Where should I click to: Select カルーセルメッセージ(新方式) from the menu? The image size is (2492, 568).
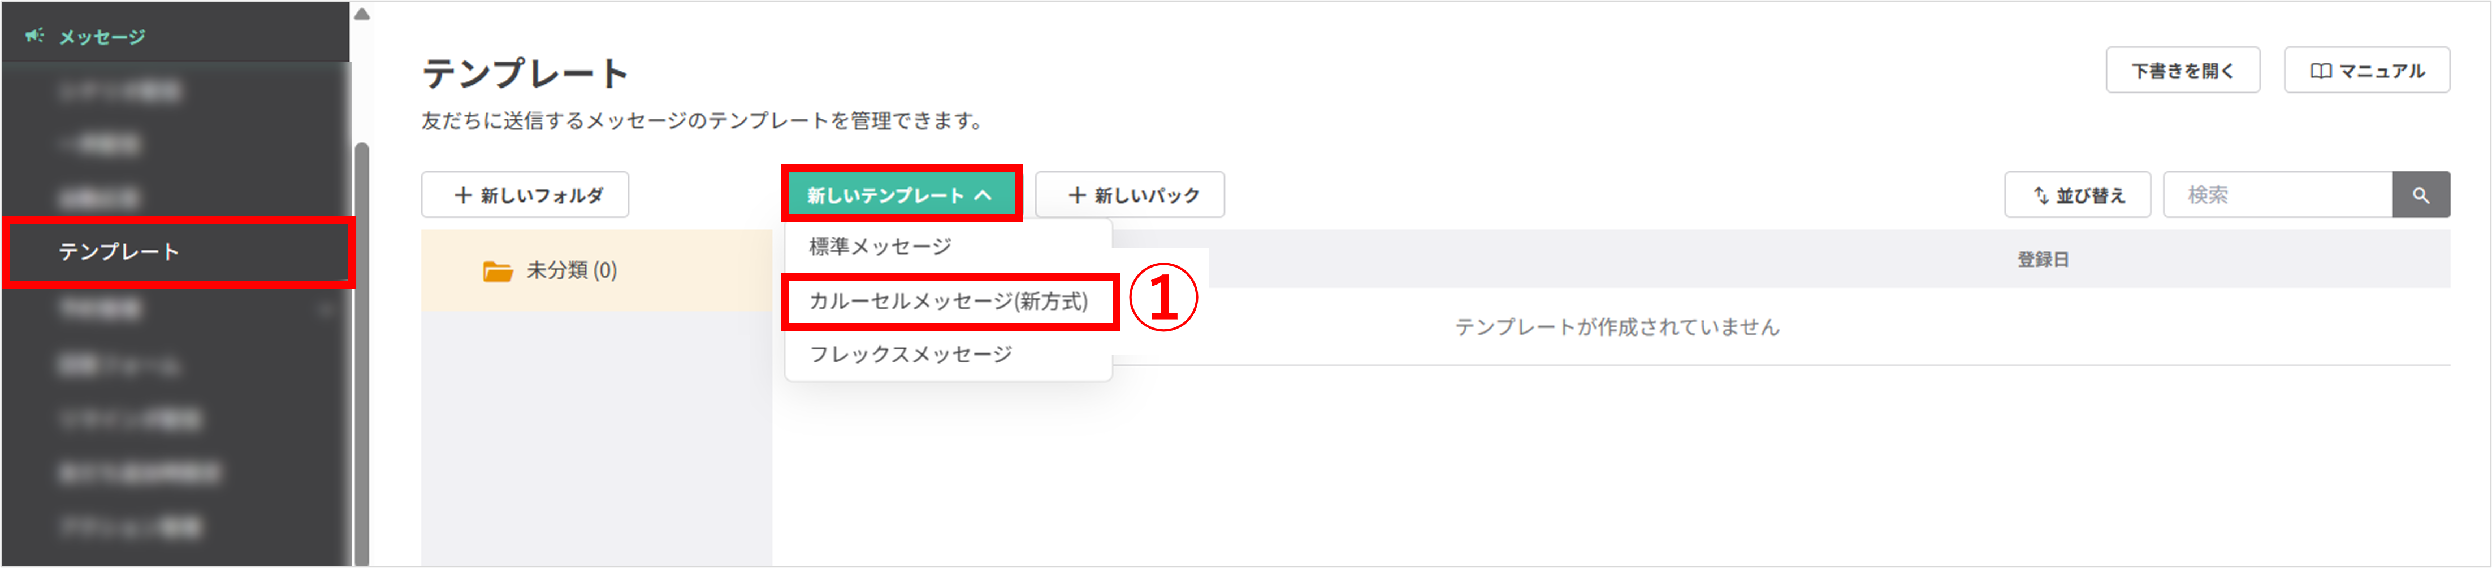pos(951,302)
